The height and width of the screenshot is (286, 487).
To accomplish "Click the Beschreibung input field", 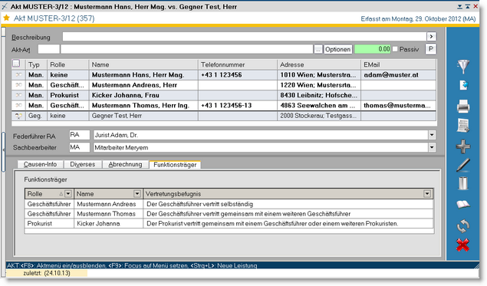I will (x=245, y=37).
